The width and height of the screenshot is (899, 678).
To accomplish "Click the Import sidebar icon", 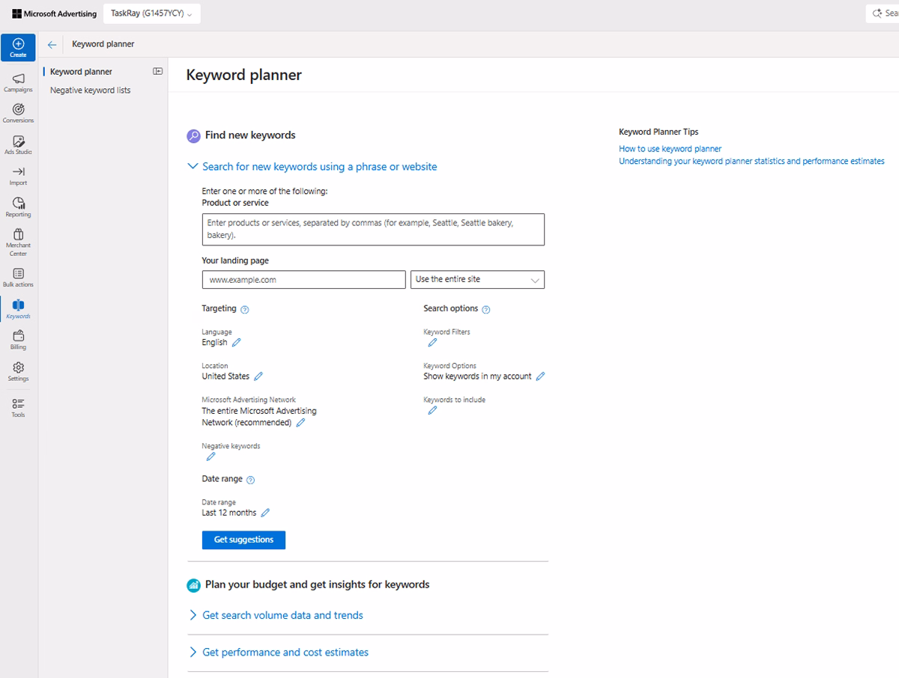I will pos(17,176).
